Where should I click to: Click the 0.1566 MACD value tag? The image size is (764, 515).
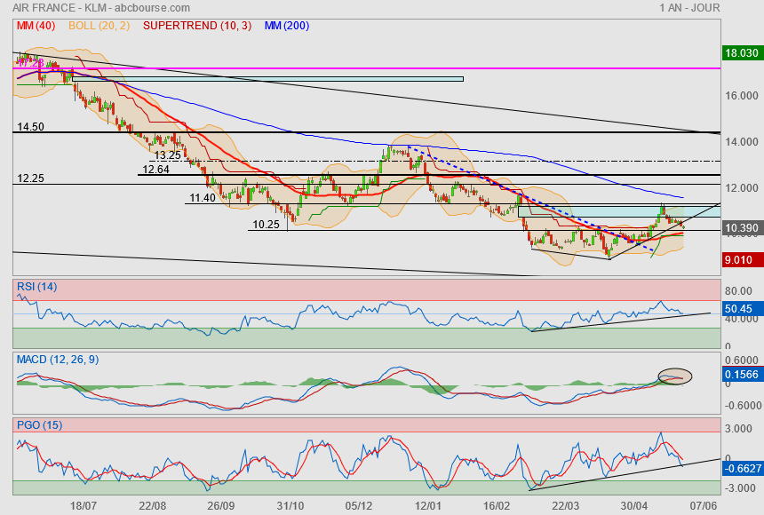pos(740,376)
